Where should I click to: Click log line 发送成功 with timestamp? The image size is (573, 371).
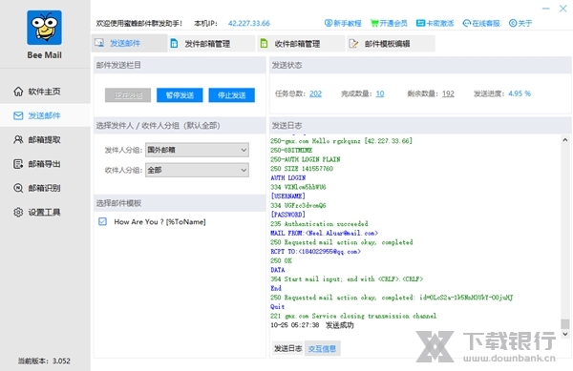click(x=312, y=325)
